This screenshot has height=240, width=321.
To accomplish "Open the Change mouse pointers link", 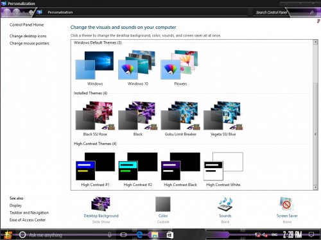I will tap(30, 43).
